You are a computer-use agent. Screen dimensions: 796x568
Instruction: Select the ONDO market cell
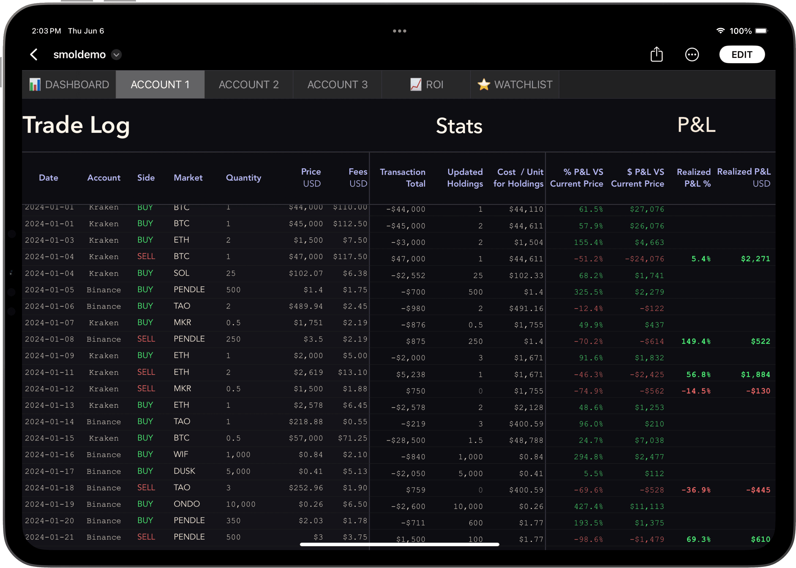point(187,504)
